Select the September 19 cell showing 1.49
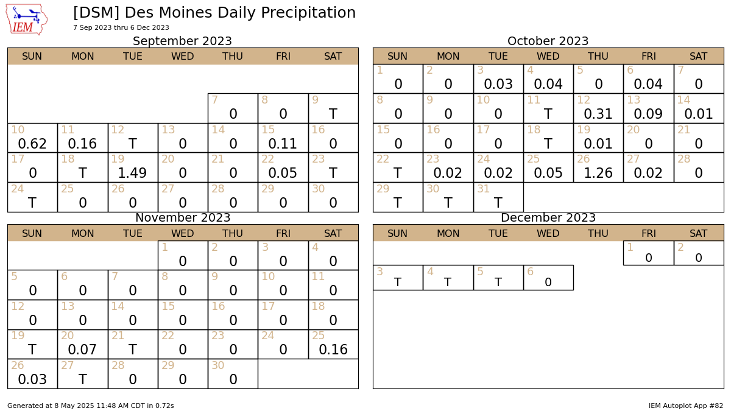 133,167
